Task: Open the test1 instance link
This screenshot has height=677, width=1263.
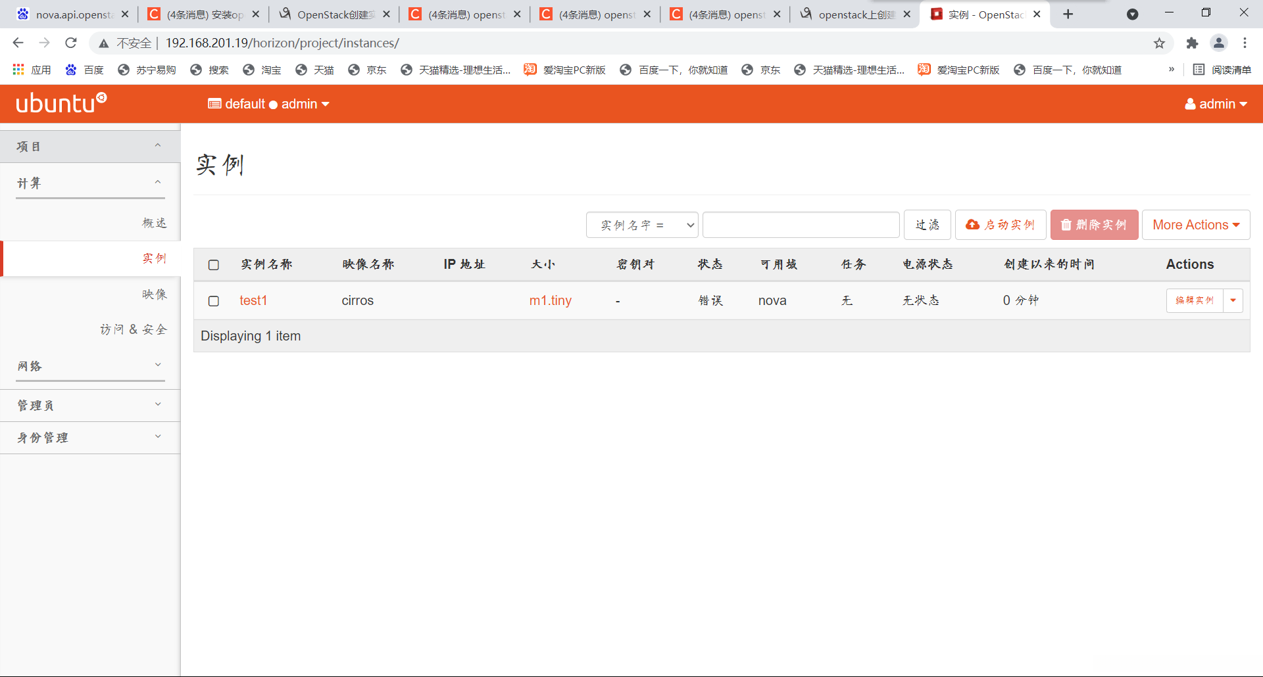Action: click(253, 300)
